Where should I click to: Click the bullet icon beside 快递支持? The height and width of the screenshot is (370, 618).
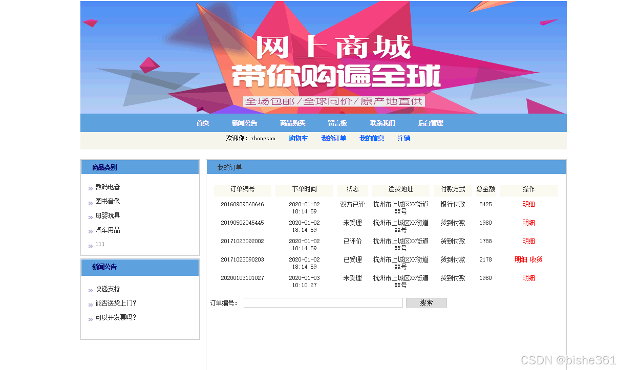point(91,291)
